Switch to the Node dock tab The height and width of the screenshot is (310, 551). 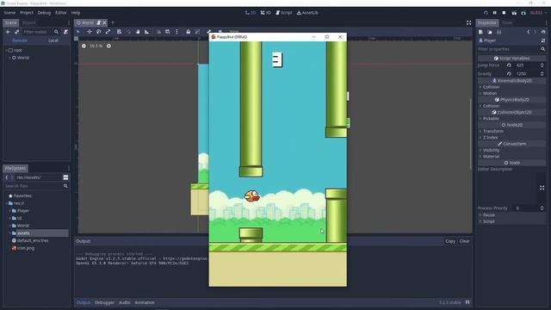tap(507, 23)
